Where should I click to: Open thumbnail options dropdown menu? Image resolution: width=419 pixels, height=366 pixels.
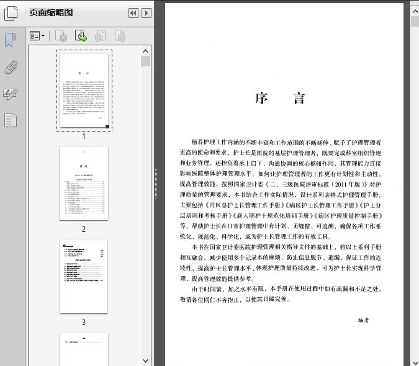pos(37,36)
